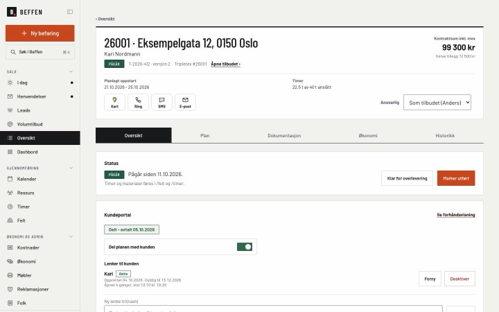Select the Oversikt tab
This screenshot has width=499, height=312.
(x=133, y=135)
